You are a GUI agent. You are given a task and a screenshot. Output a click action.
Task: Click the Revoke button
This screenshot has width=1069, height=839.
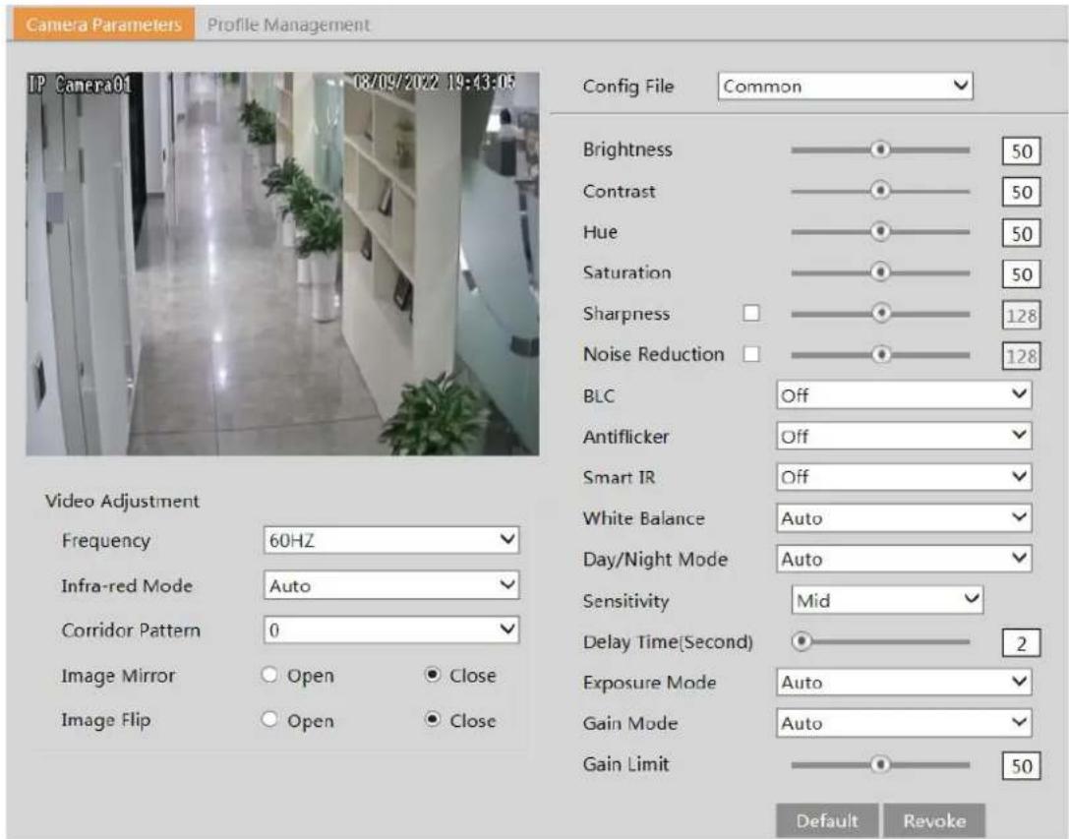point(934,820)
